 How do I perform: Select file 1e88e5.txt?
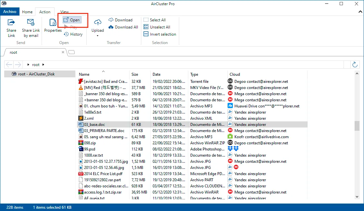coord(93,112)
